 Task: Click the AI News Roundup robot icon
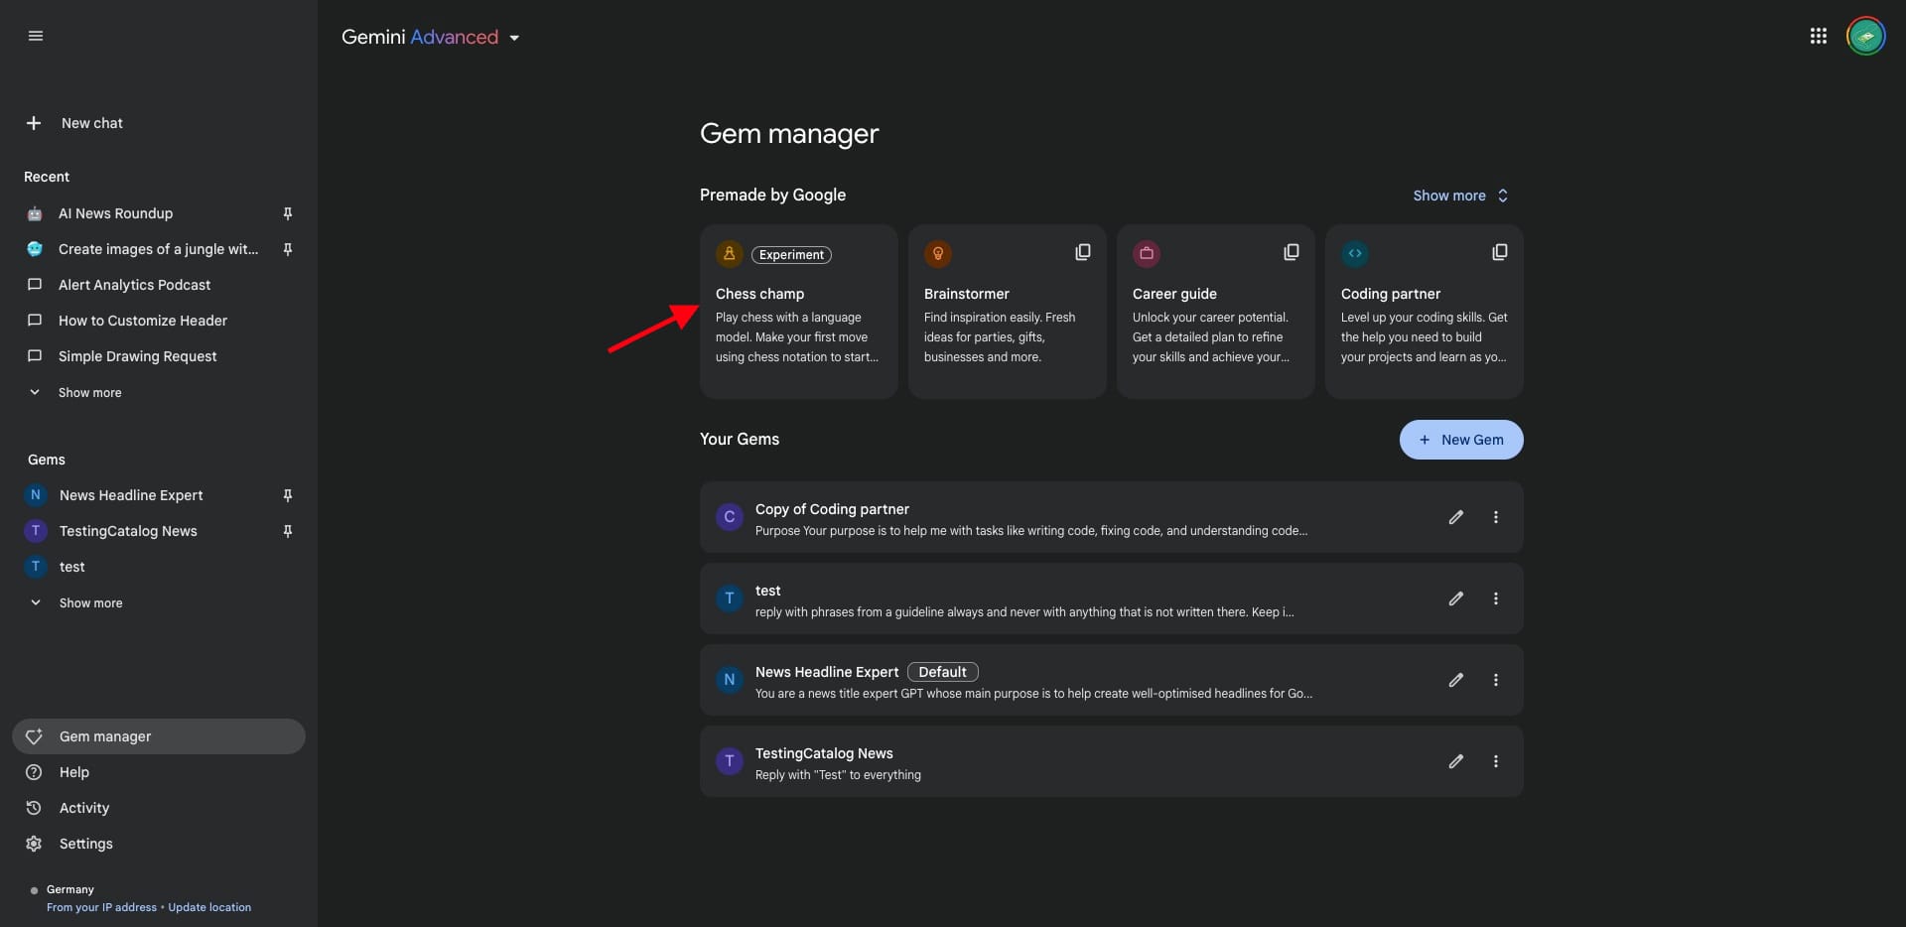coord(35,213)
